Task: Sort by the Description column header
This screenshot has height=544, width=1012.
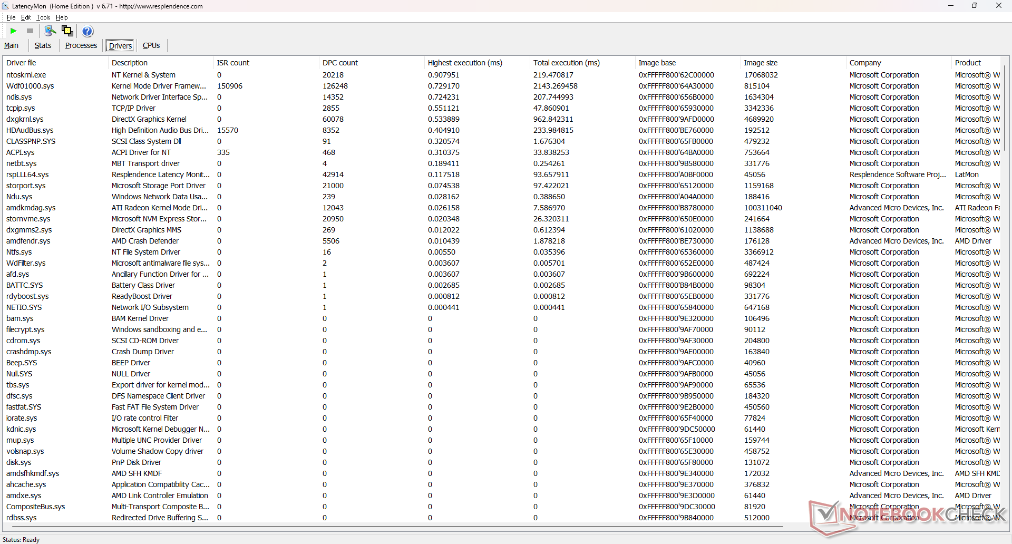Action: tap(161, 63)
